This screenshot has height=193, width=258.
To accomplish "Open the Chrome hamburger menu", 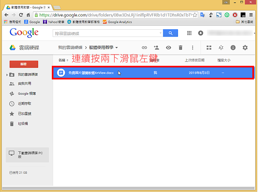I will click(251, 15).
